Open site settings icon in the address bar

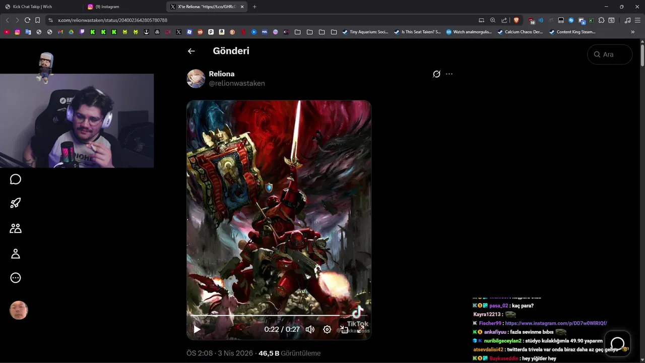coord(50,20)
